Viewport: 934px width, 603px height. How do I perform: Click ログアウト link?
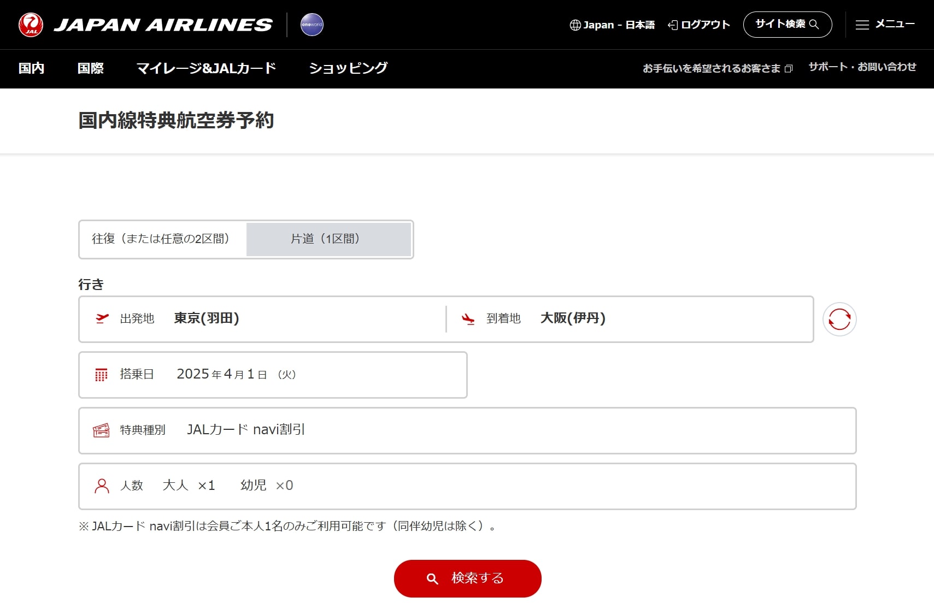click(699, 25)
